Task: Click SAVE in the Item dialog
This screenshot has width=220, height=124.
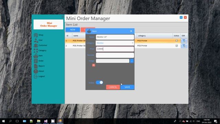Action: (x=127, y=87)
